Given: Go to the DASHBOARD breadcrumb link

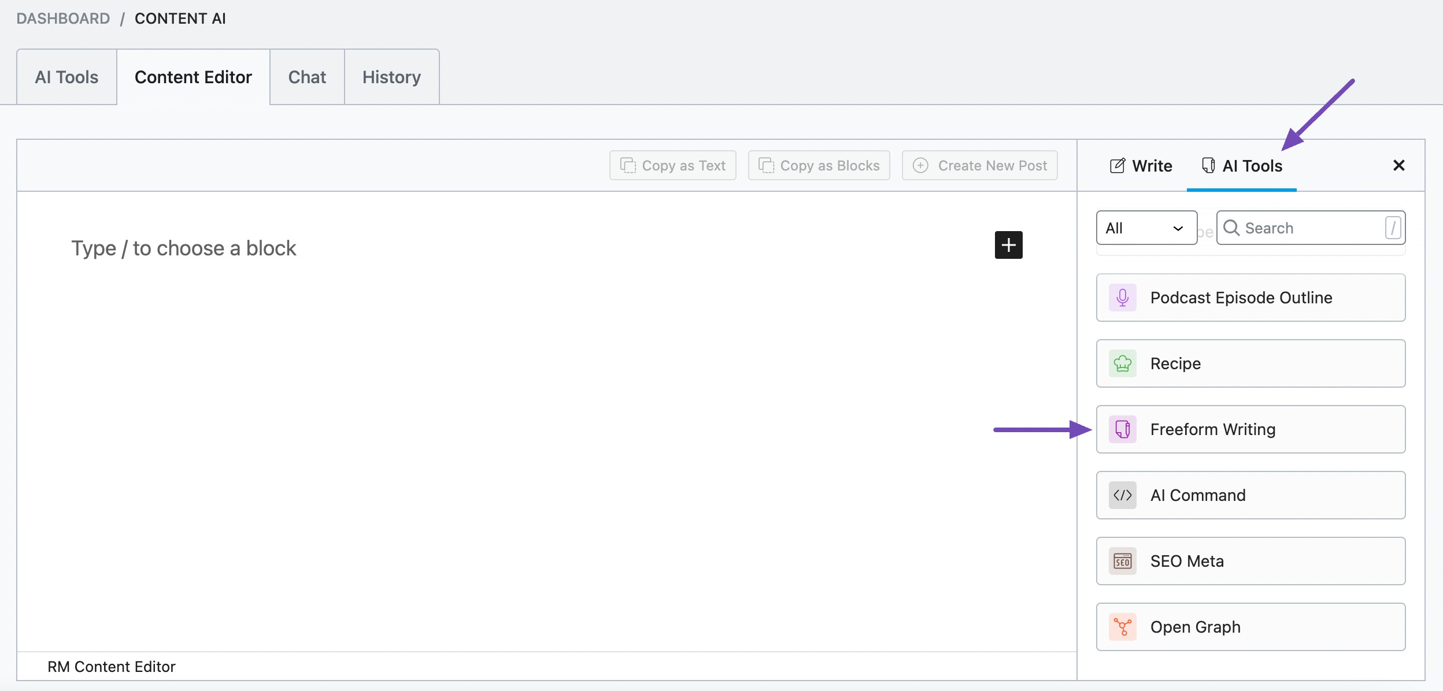Looking at the screenshot, I should click(63, 18).
